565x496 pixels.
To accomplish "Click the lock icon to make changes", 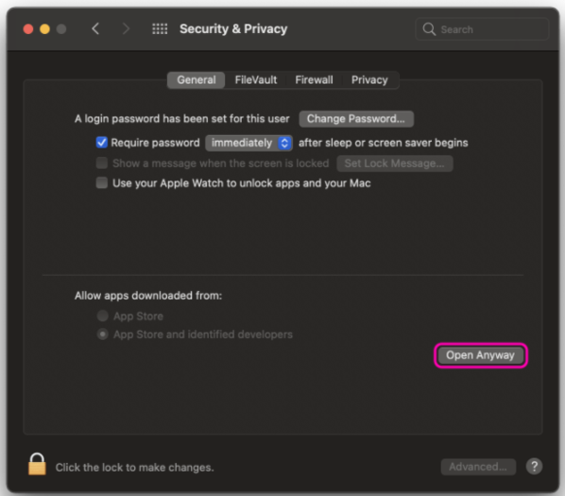I will pos(37,464).
